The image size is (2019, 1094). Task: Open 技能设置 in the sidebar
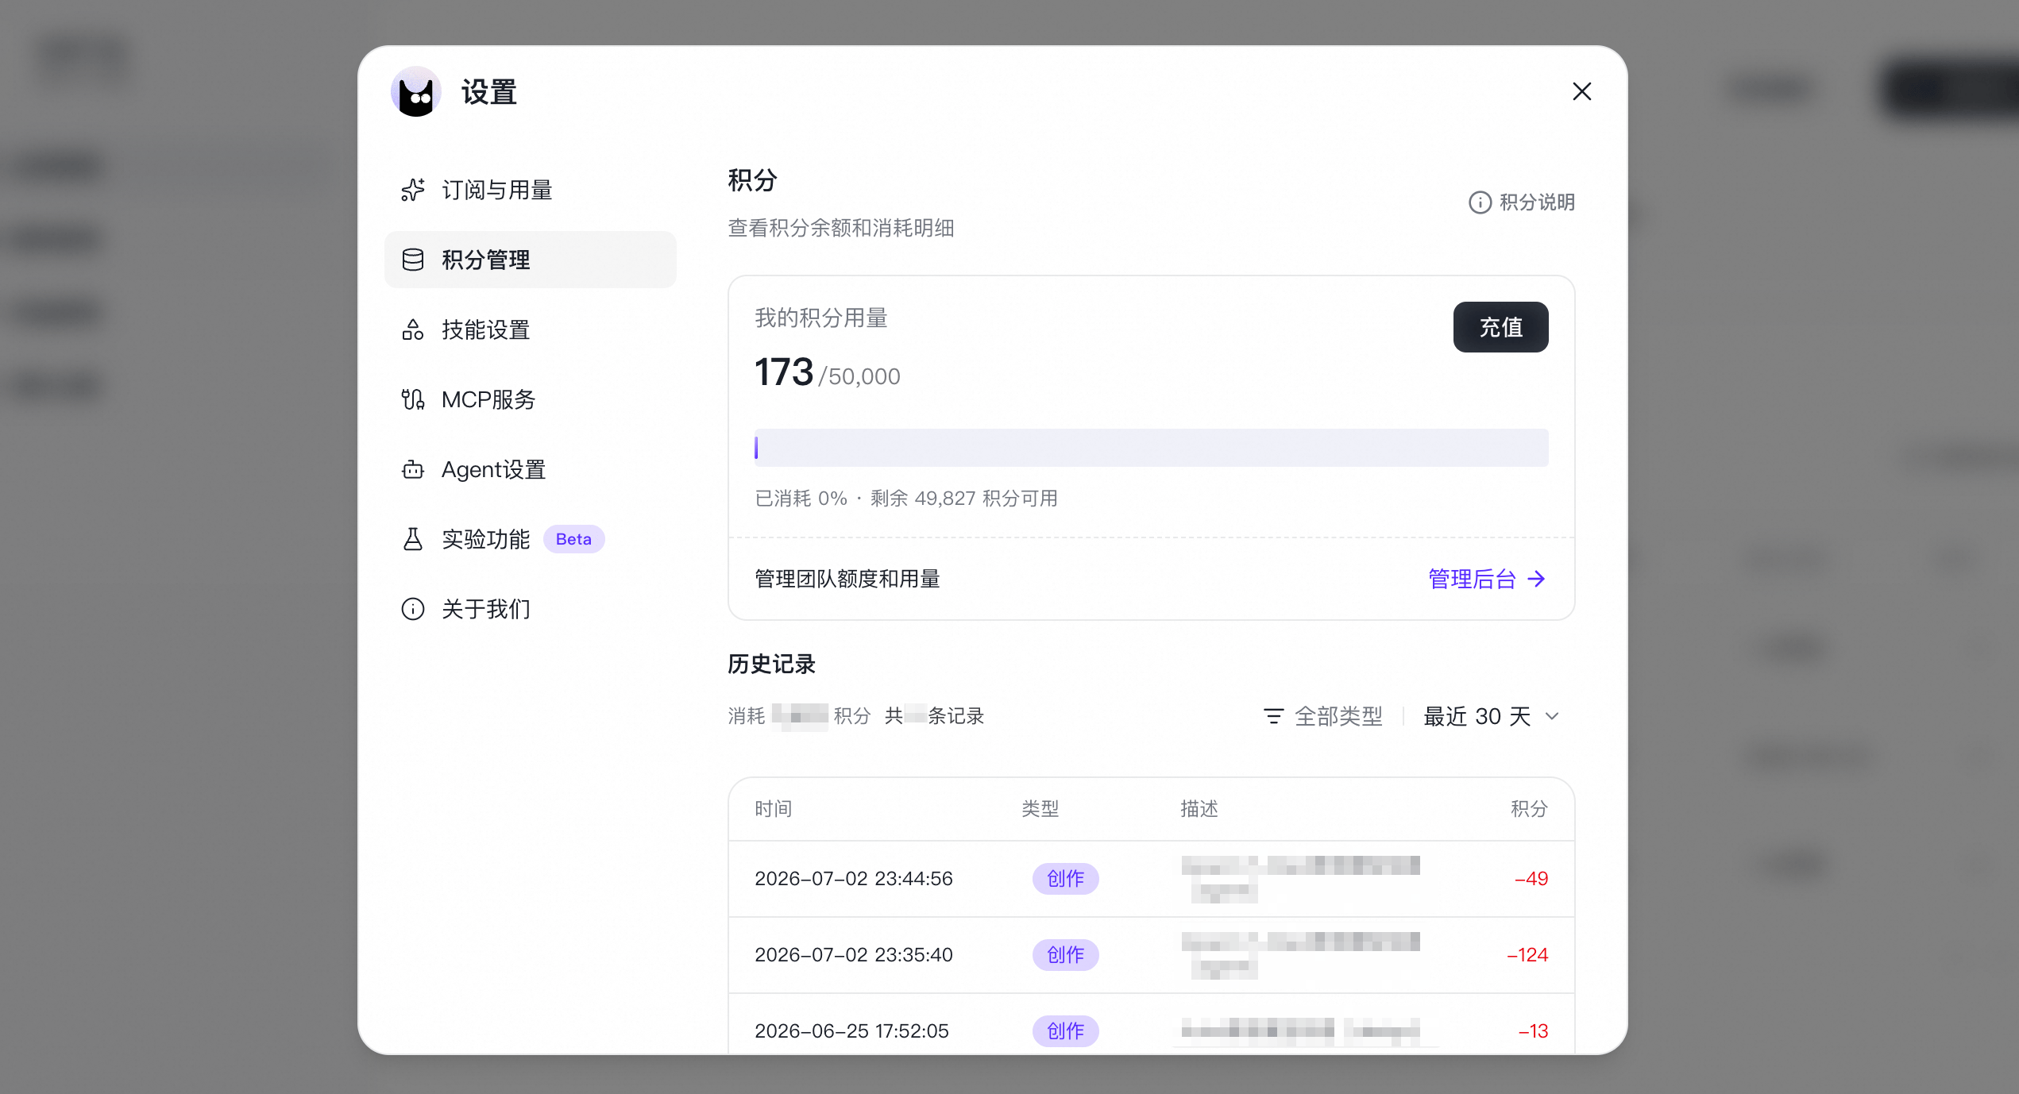pos(530,329)
